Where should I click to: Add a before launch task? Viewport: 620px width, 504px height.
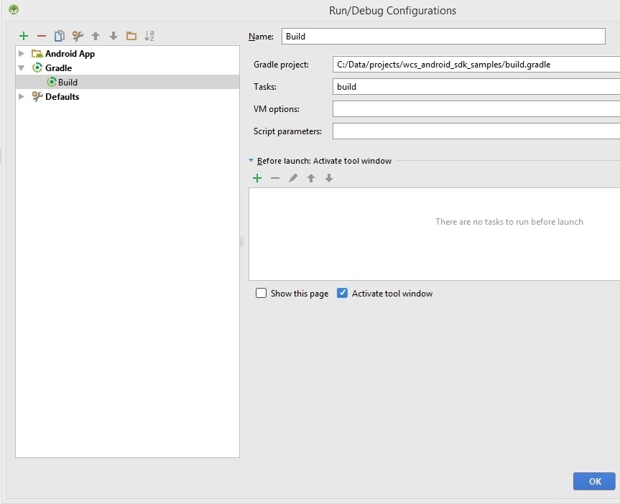(257, 178)
